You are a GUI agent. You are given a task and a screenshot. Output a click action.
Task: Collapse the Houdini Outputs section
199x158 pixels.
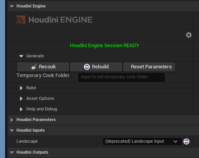pos(12,152)
